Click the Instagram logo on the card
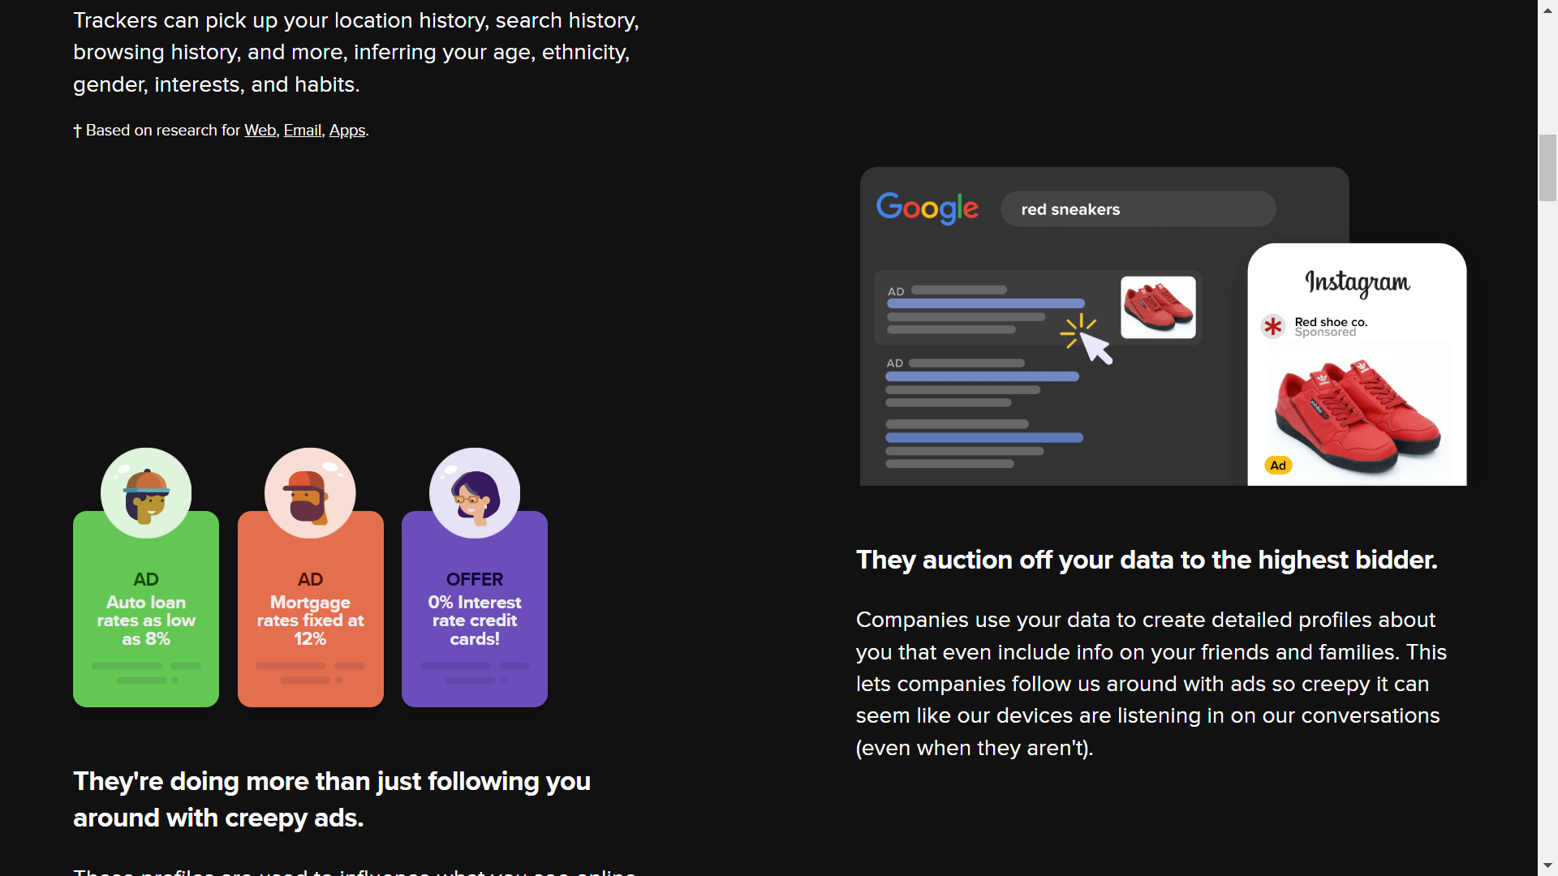The image size is (1558, 876). (1357, 282)
